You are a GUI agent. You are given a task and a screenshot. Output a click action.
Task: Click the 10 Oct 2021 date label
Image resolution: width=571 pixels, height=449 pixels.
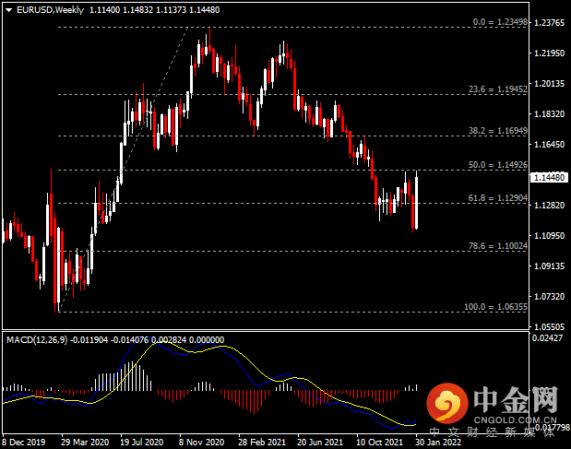pyautogui.click(x=379, y=443)
